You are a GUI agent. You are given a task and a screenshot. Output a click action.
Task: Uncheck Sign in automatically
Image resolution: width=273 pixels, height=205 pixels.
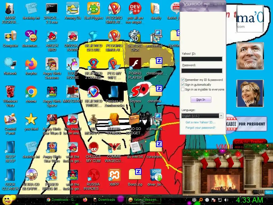point(183,85)
